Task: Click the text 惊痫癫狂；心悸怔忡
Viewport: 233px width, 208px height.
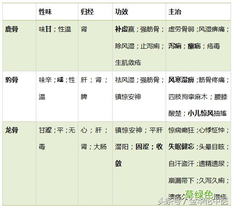Action: (199, 130)
